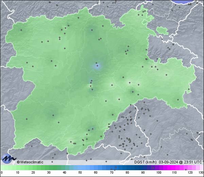204x177 pixels.
Task: Click the station marker inside the light-blue gust spot
Action: point(97,66)
